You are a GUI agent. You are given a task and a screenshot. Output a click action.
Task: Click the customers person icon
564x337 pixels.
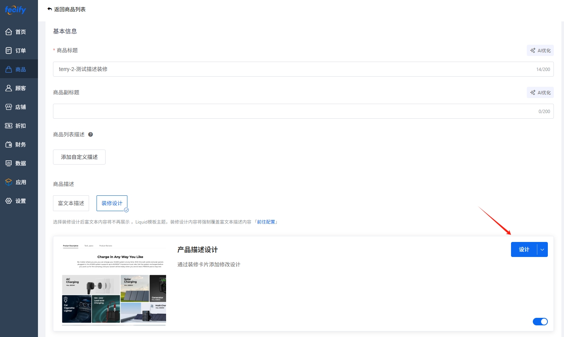[x=9, y=88]
